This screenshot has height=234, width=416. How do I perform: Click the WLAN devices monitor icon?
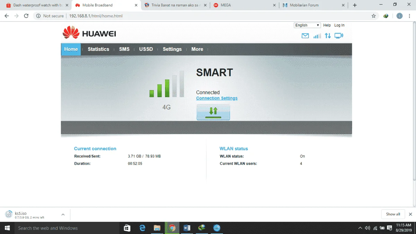coord(339,36)
